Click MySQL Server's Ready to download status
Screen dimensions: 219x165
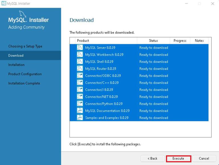154,48
